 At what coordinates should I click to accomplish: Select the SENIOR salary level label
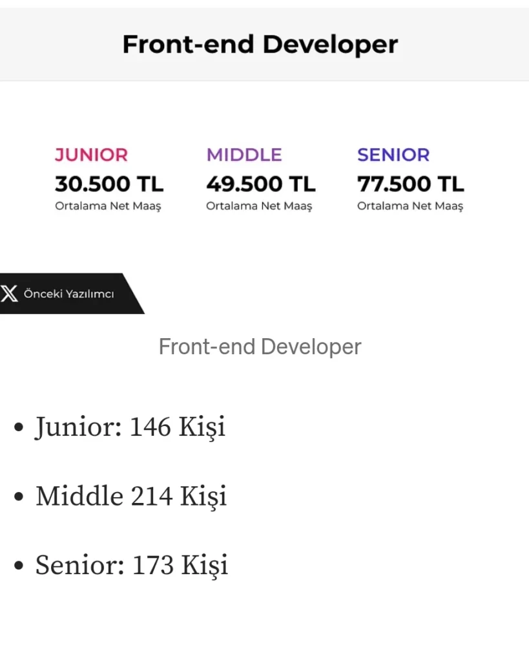pos(393,155)
